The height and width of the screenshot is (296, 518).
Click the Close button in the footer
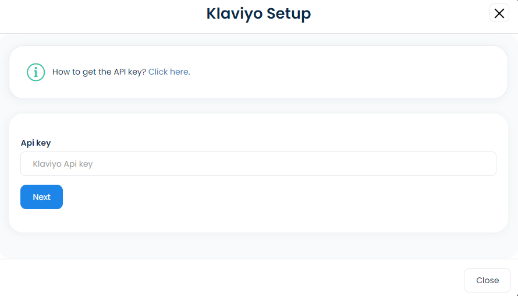pyautogui.click(x=487, y=280)
